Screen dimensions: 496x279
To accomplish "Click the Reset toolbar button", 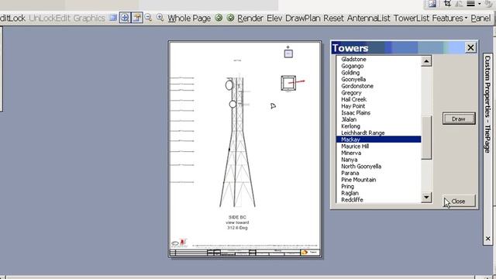I will coord(333,18).
